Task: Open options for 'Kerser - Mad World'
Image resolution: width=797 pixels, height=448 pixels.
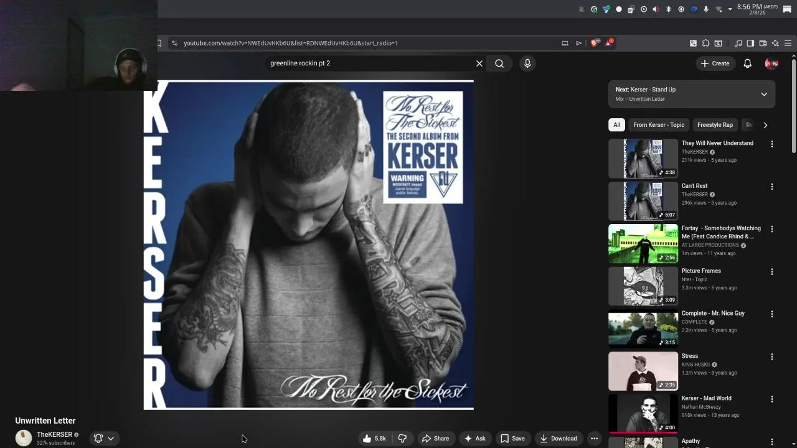Action: coord(772,399)
